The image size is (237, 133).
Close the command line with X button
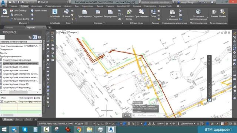pyautogui.click(x=126, y=116)
